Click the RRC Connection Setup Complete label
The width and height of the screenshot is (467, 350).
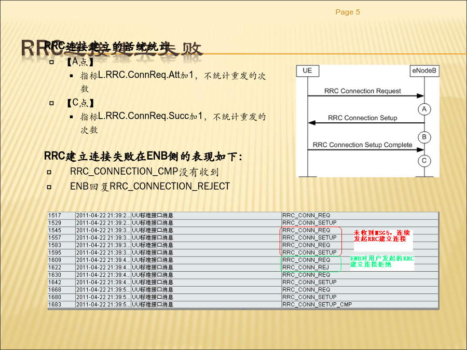(363, 145)
